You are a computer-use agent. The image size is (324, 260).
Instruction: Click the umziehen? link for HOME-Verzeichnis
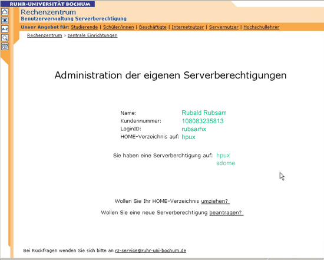point(215,201)
